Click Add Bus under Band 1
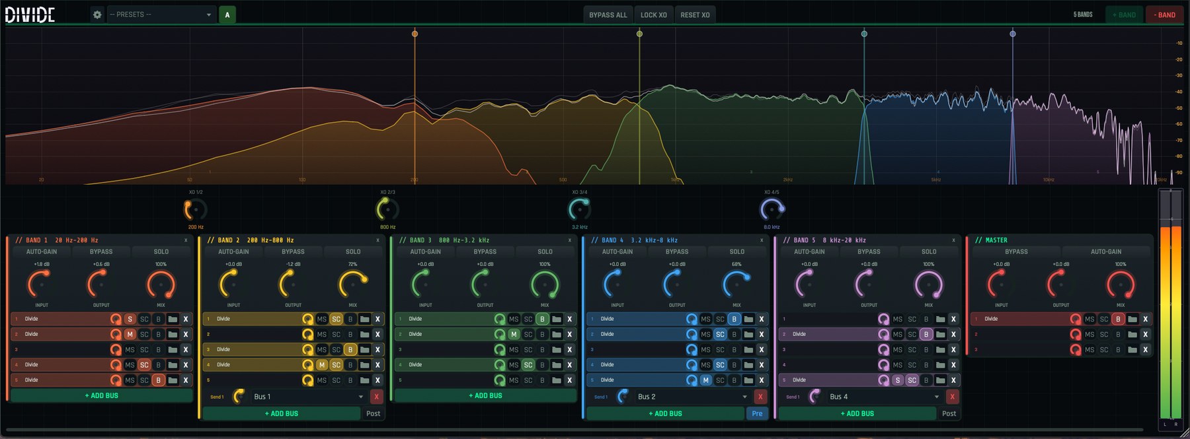 coord(102,395)
